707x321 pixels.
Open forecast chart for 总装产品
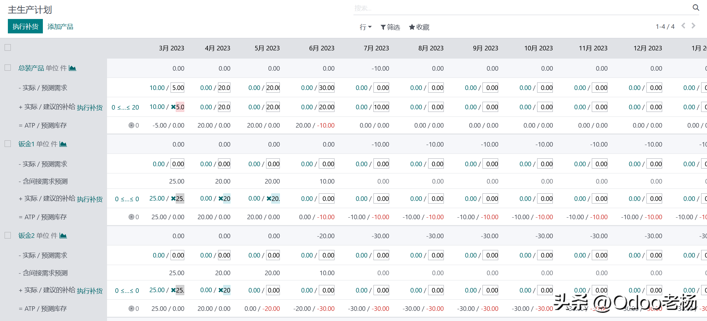tap(73, 68)
